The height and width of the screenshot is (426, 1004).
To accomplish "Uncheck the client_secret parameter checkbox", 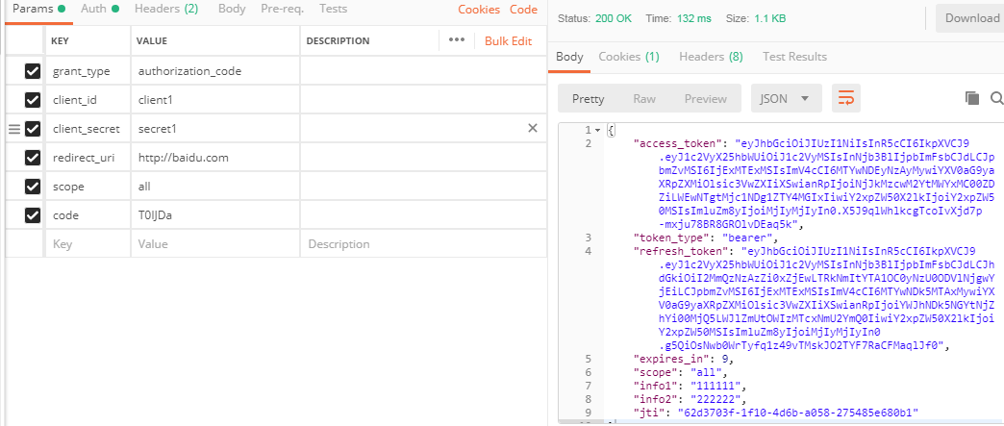I will [x=33, y=129].
